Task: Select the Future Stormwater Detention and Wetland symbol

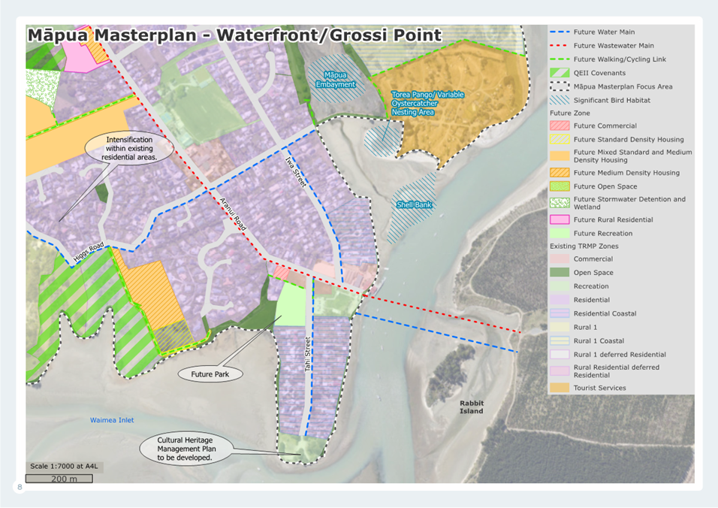Action: pos(560,203)
